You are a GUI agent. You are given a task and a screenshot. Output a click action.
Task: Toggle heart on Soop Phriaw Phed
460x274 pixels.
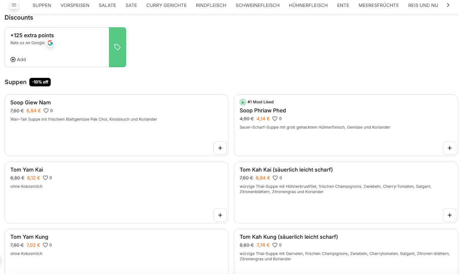click(x=275, y=119)
